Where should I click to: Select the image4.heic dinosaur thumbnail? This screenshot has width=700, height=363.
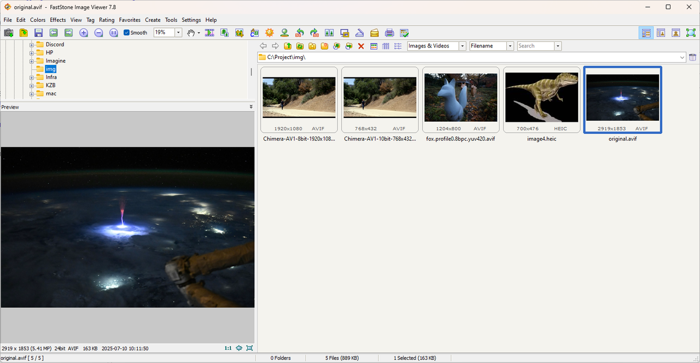[x=541, y=100]
